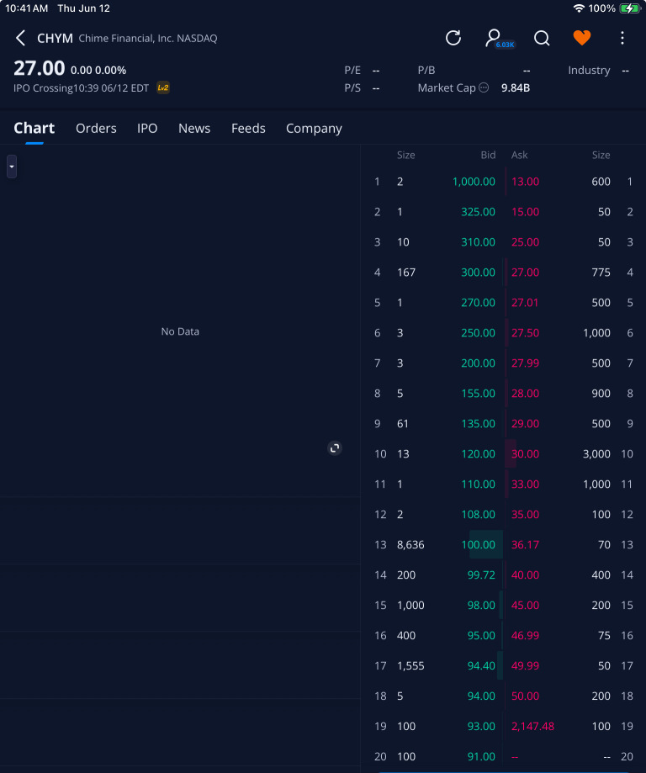Select bid price 155.00

tap(478, 394)
